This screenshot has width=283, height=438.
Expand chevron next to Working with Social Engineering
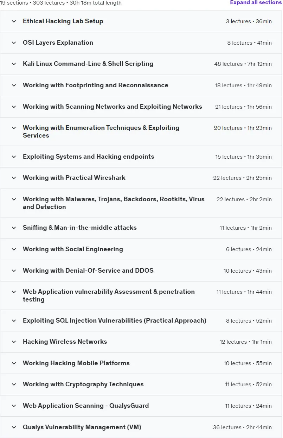[x=14, y=249]
